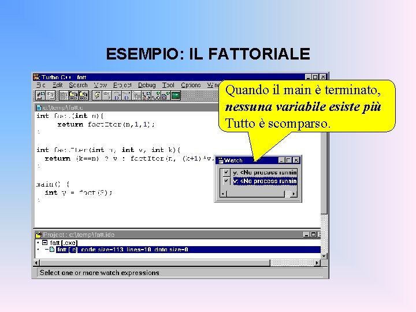The width and height of the screenshot is (416, 312).
Task: Click the 'int y = fact(3);' code line
Action: [78, 192]
